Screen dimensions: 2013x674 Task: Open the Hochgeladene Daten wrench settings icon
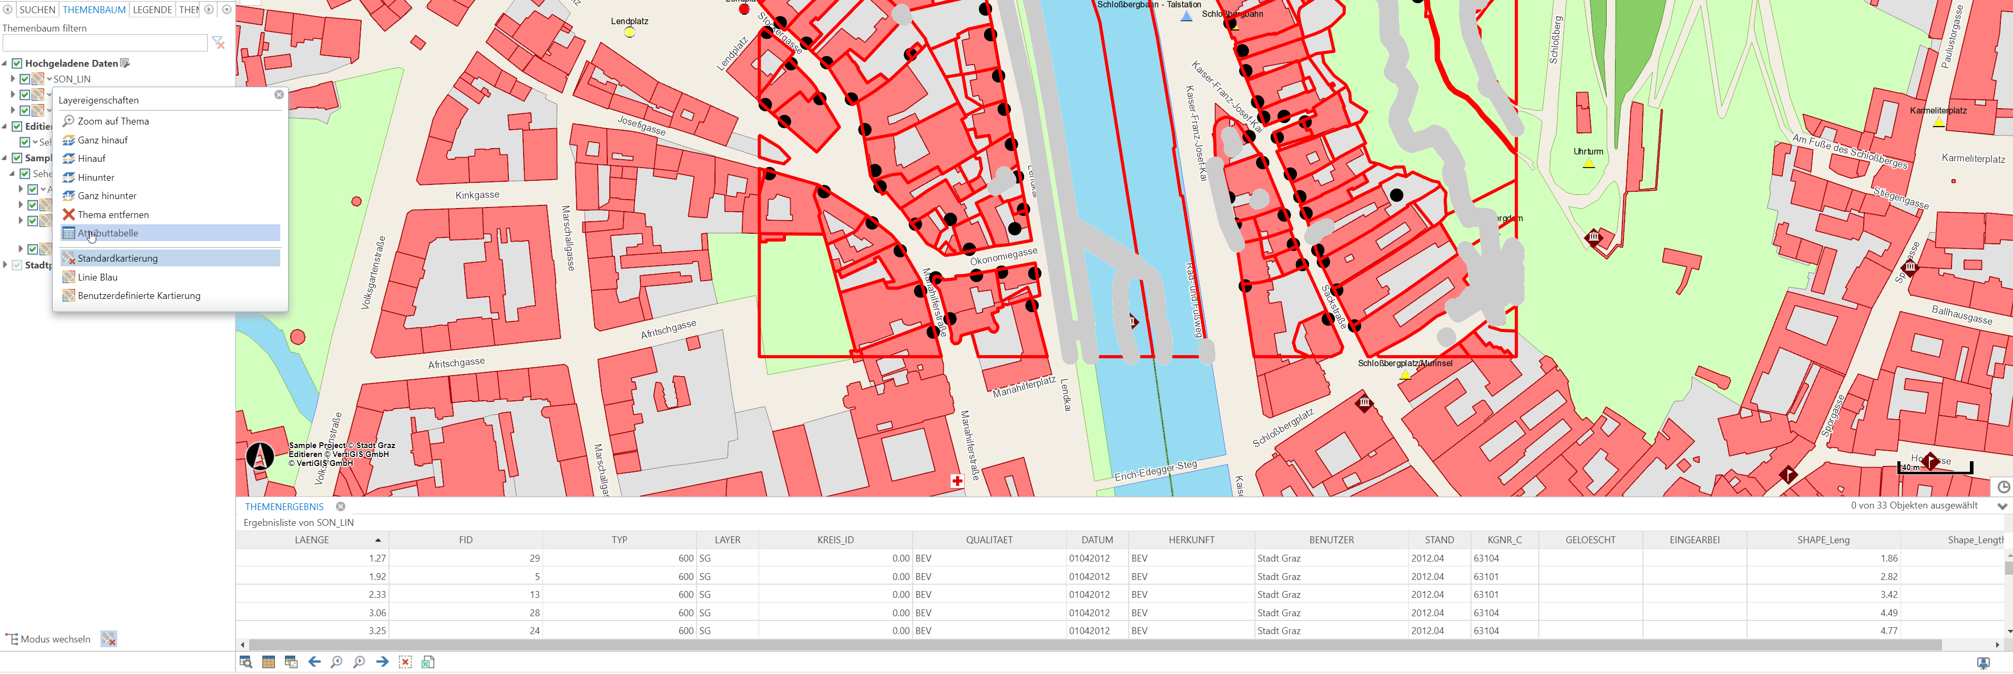click(125, 63)
